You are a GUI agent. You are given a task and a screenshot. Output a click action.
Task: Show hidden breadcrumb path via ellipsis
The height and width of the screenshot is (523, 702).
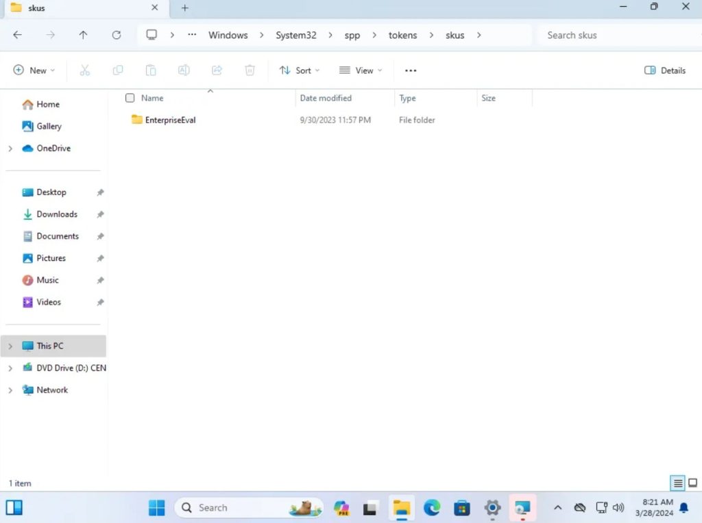192,35
